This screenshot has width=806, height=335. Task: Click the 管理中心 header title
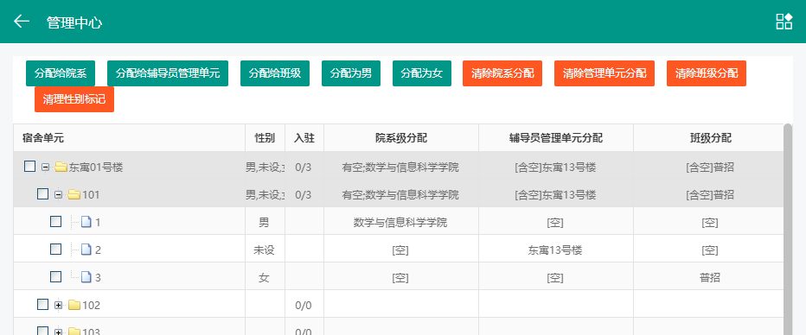(74, 22)
